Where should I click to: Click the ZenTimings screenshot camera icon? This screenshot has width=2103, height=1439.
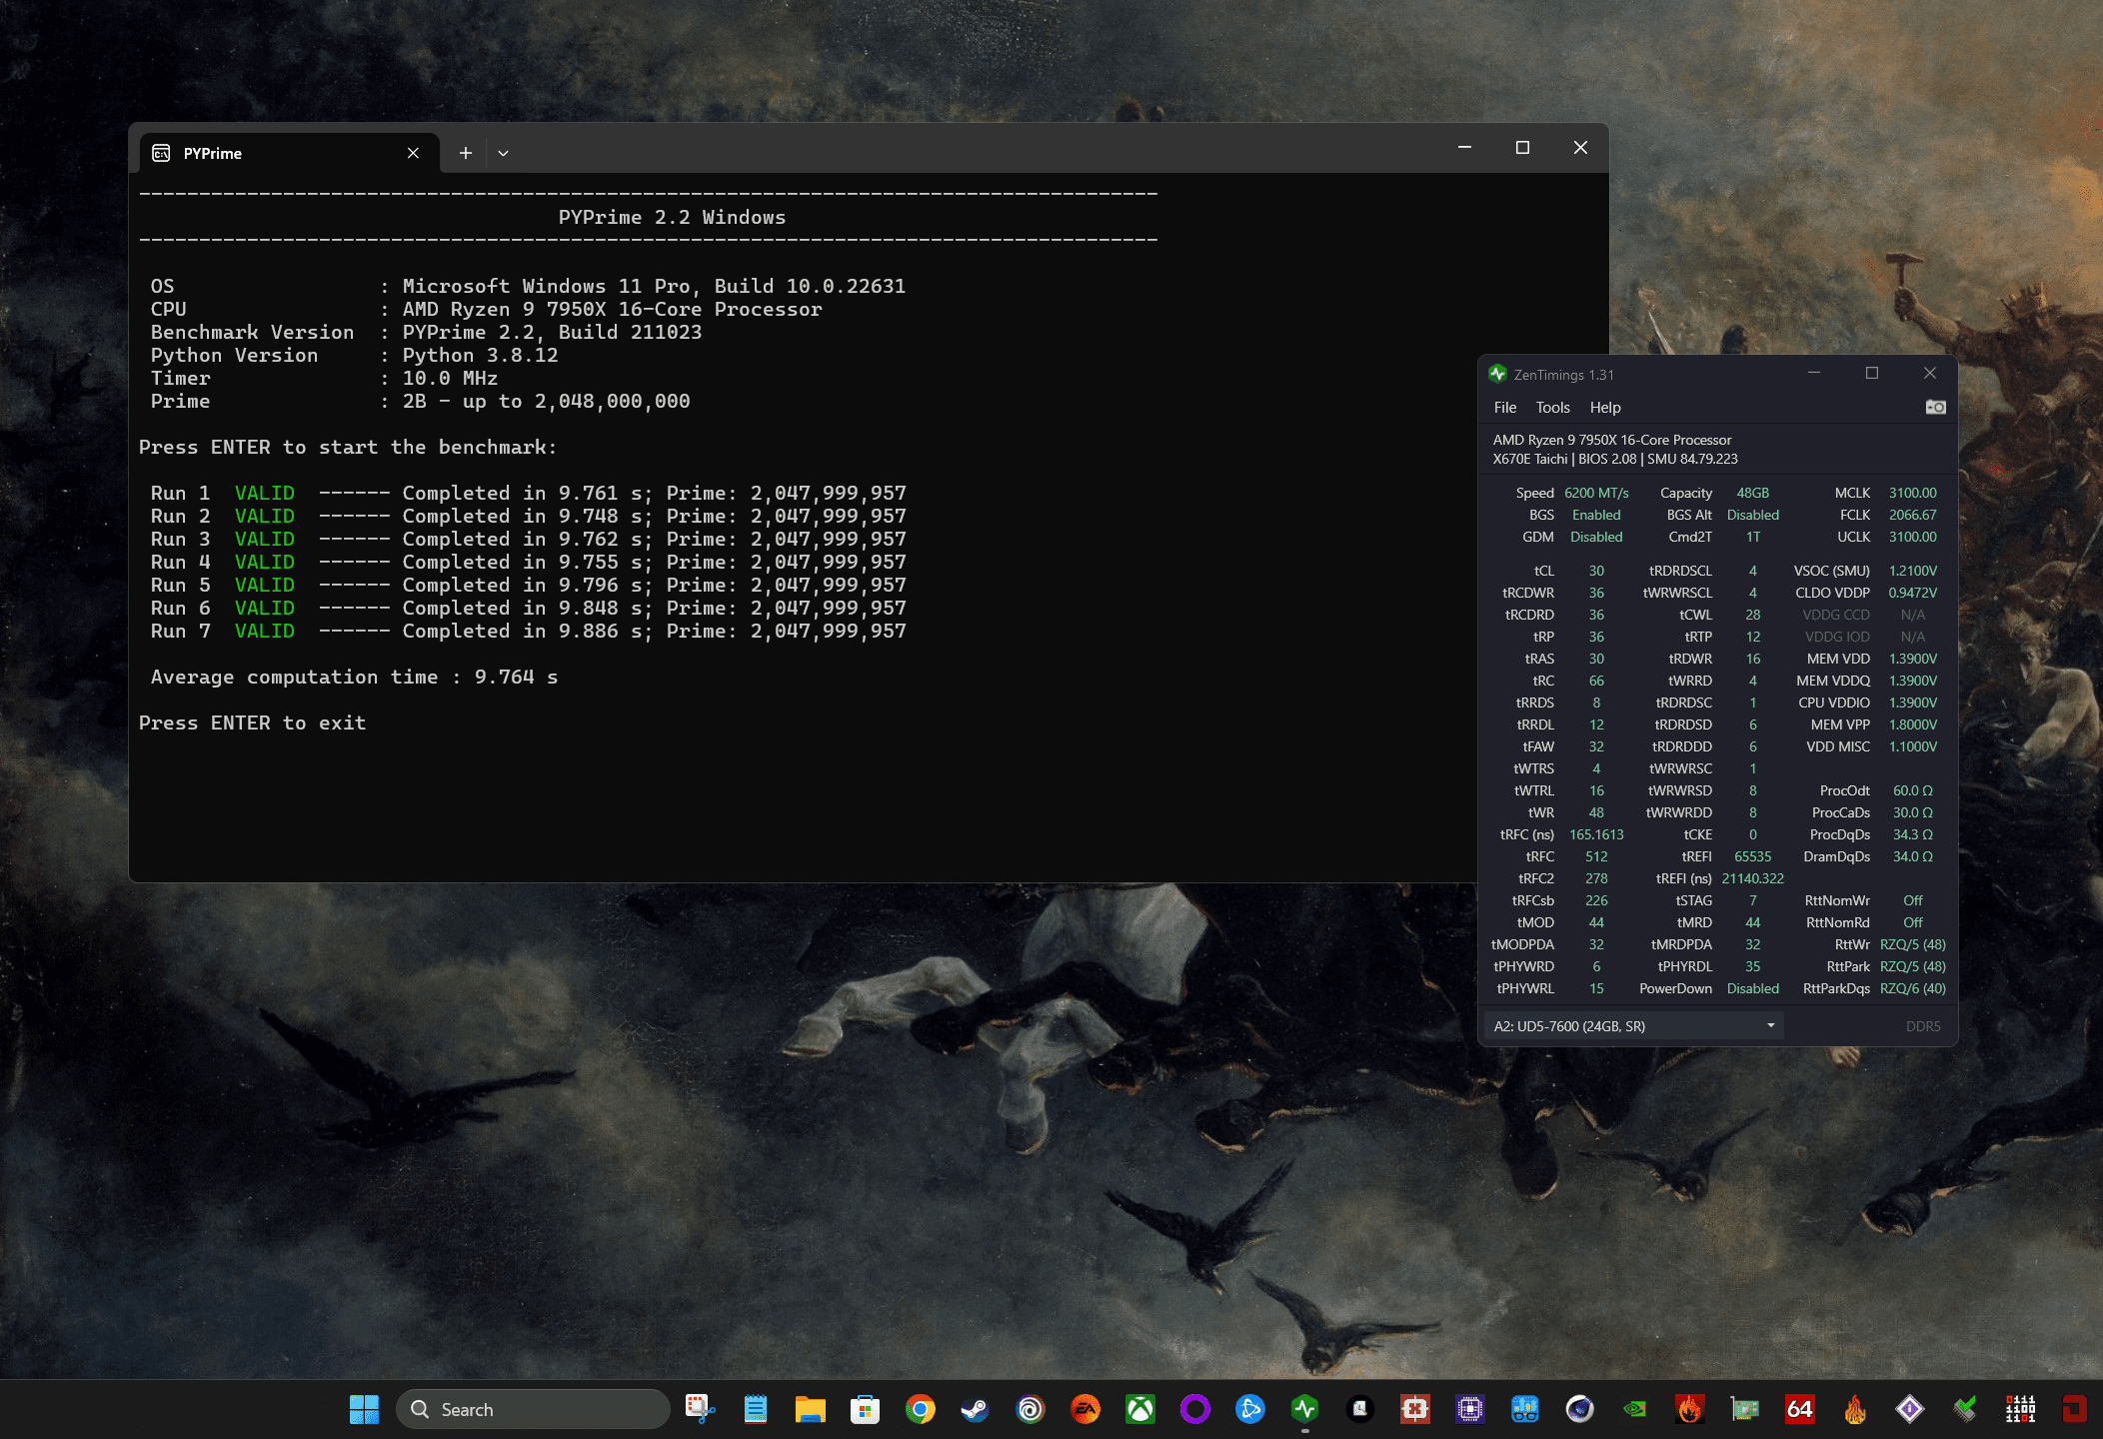(1935, 407)
